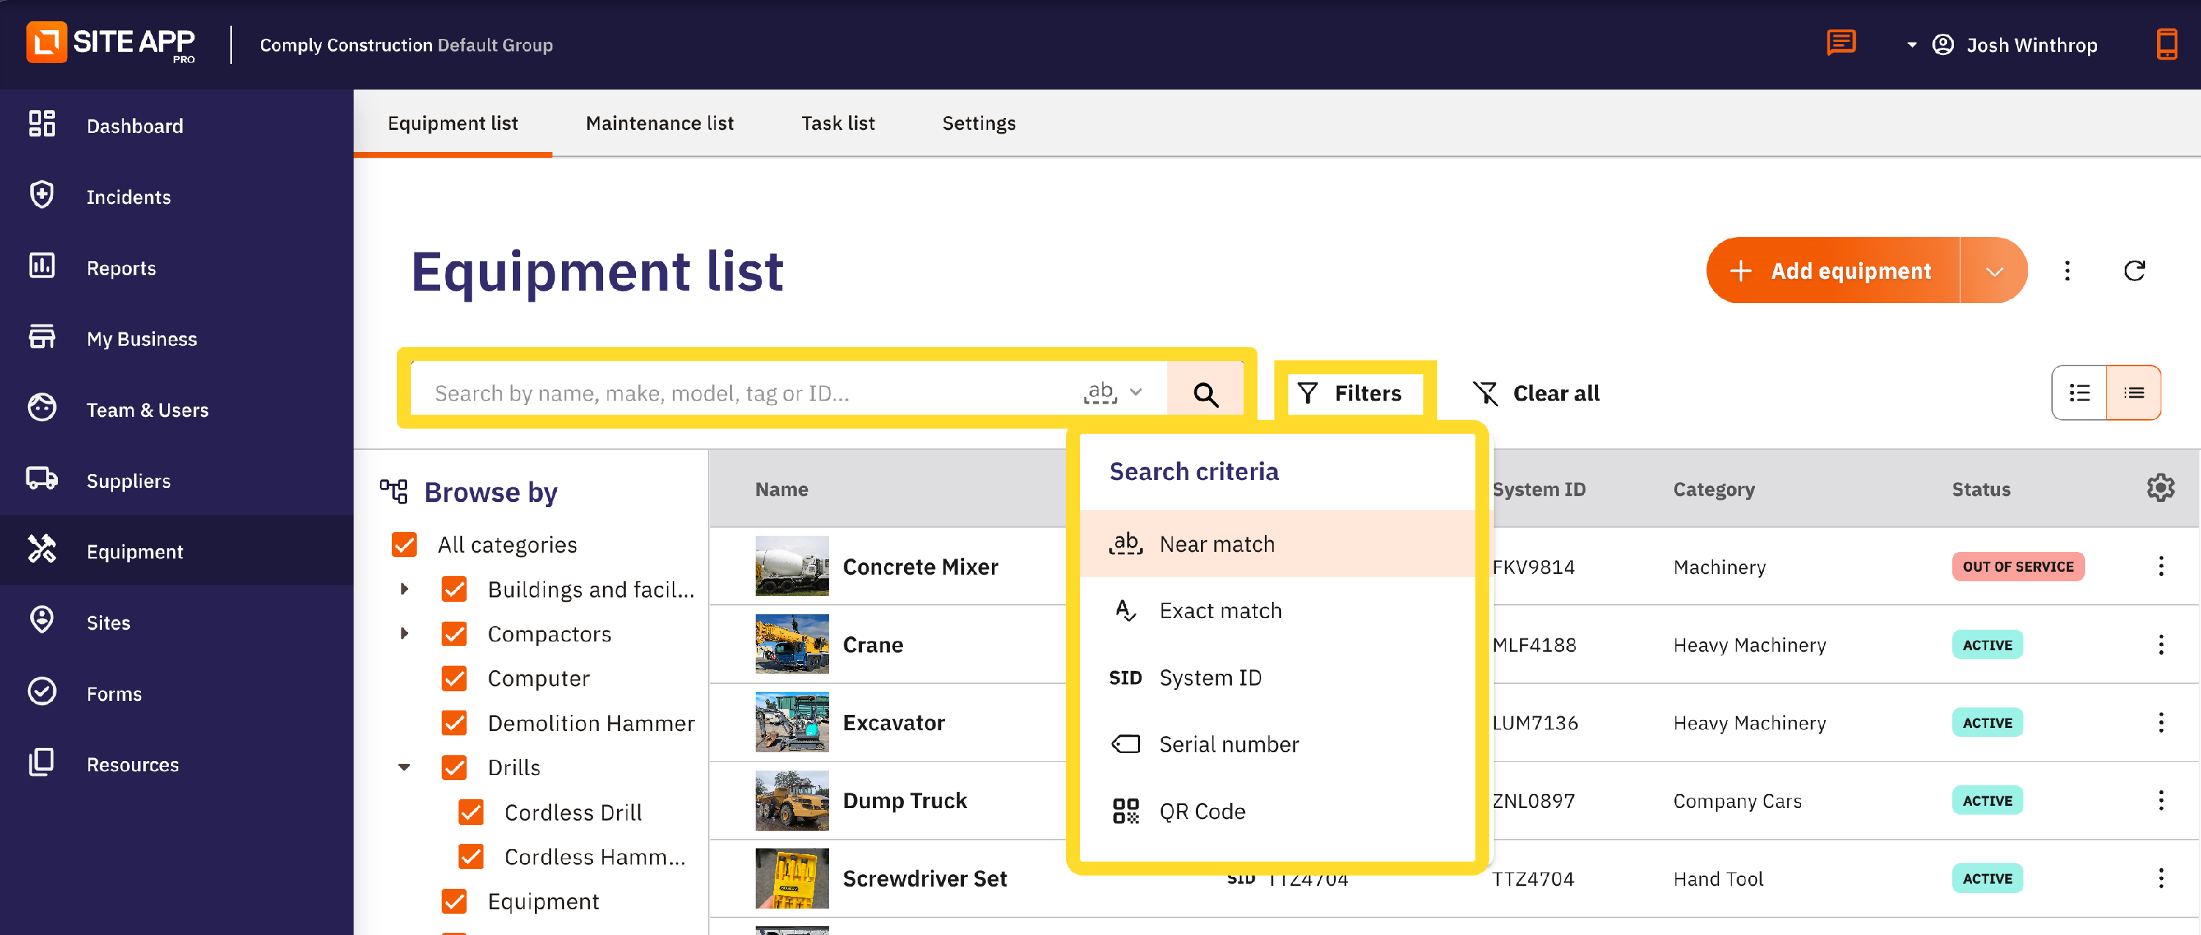The image size is (2201, 935).
Task: Uncheck the Cordless Hammer checkbox
Action: pyautogui.click(x=471, y=856)
